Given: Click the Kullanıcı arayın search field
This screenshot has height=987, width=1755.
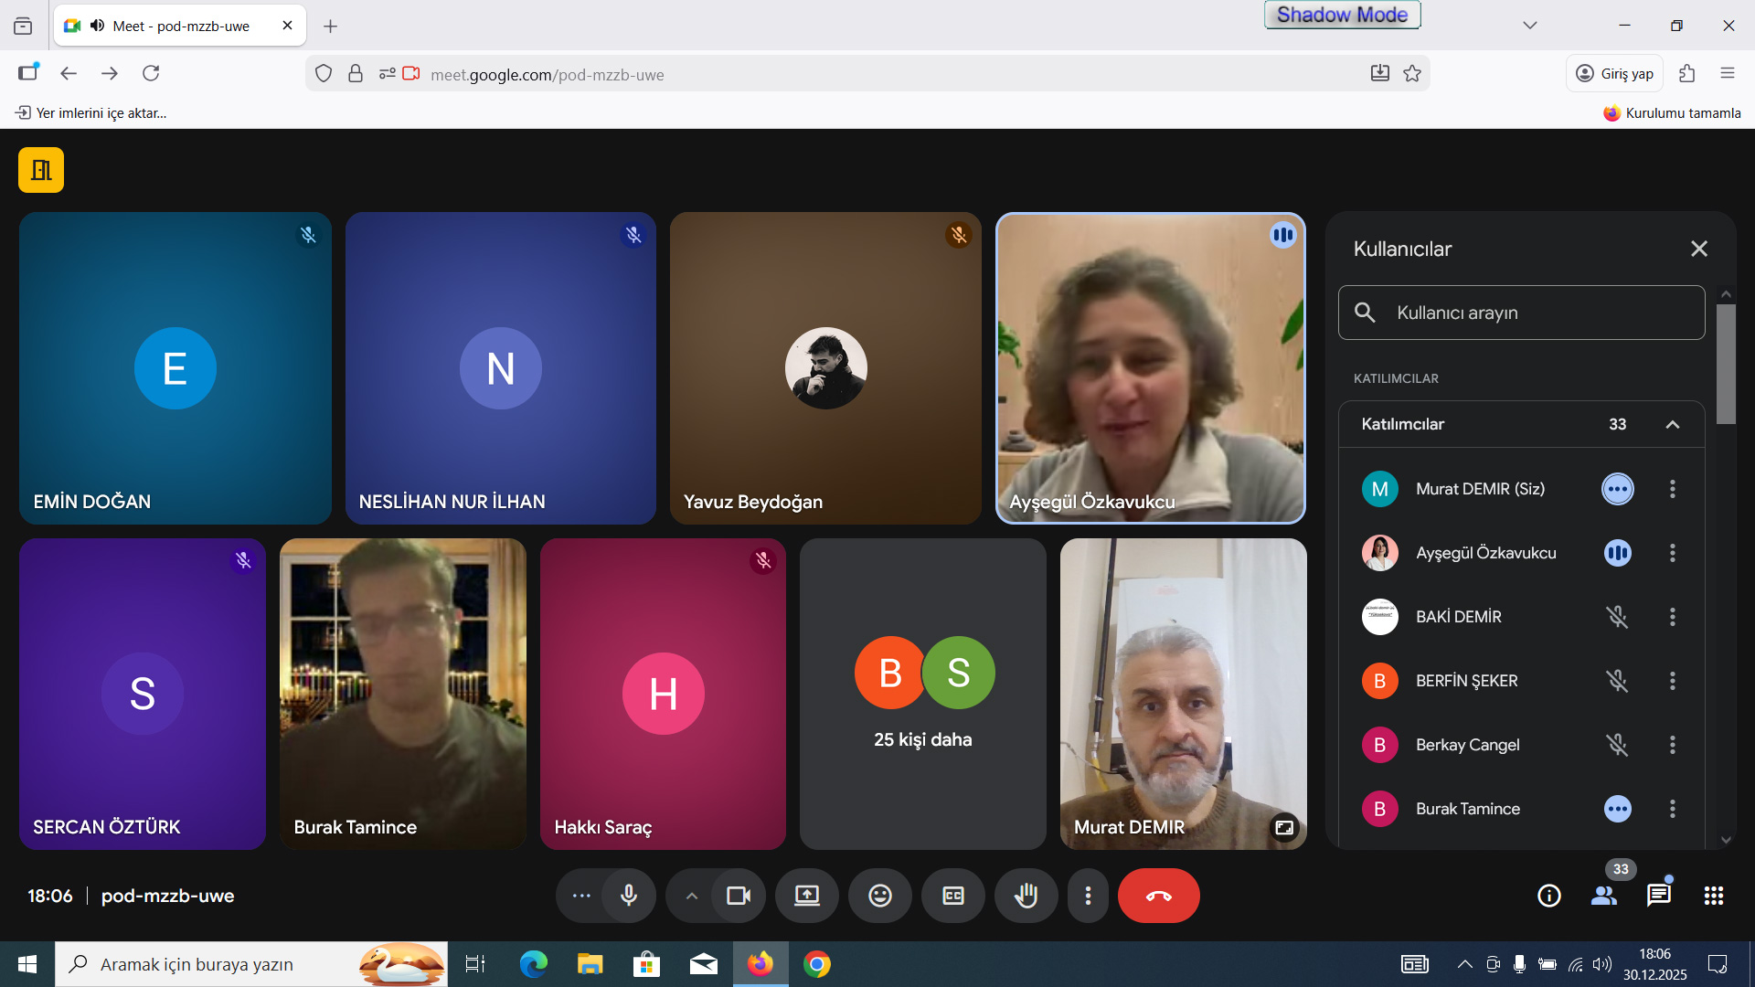Looking at the screenshot, I should (1540, 313).
